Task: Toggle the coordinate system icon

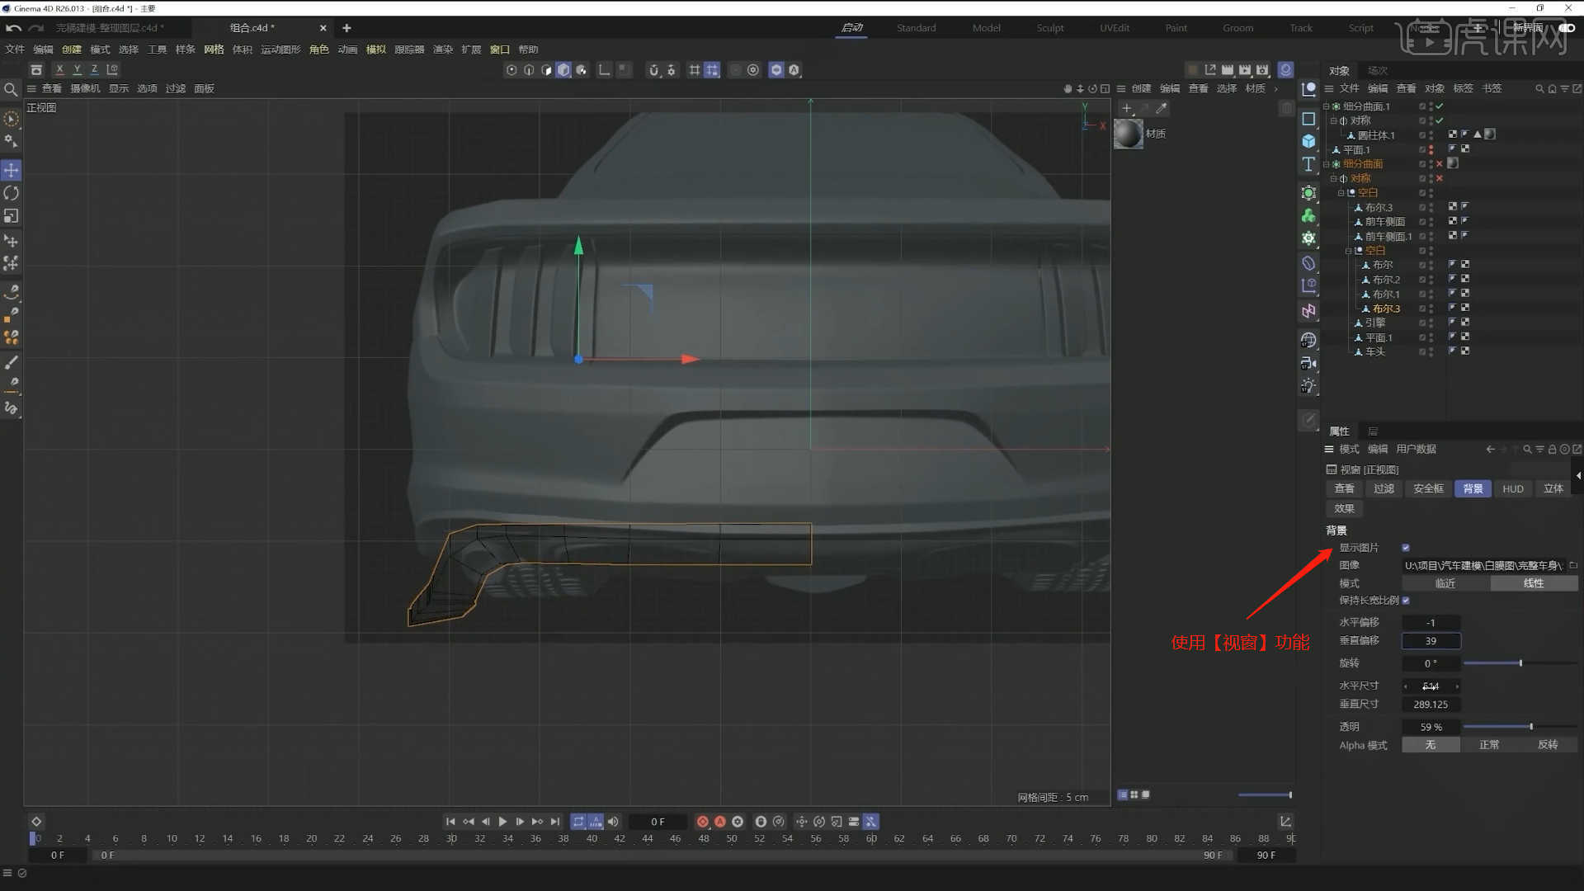Action: tap(112, 70)
